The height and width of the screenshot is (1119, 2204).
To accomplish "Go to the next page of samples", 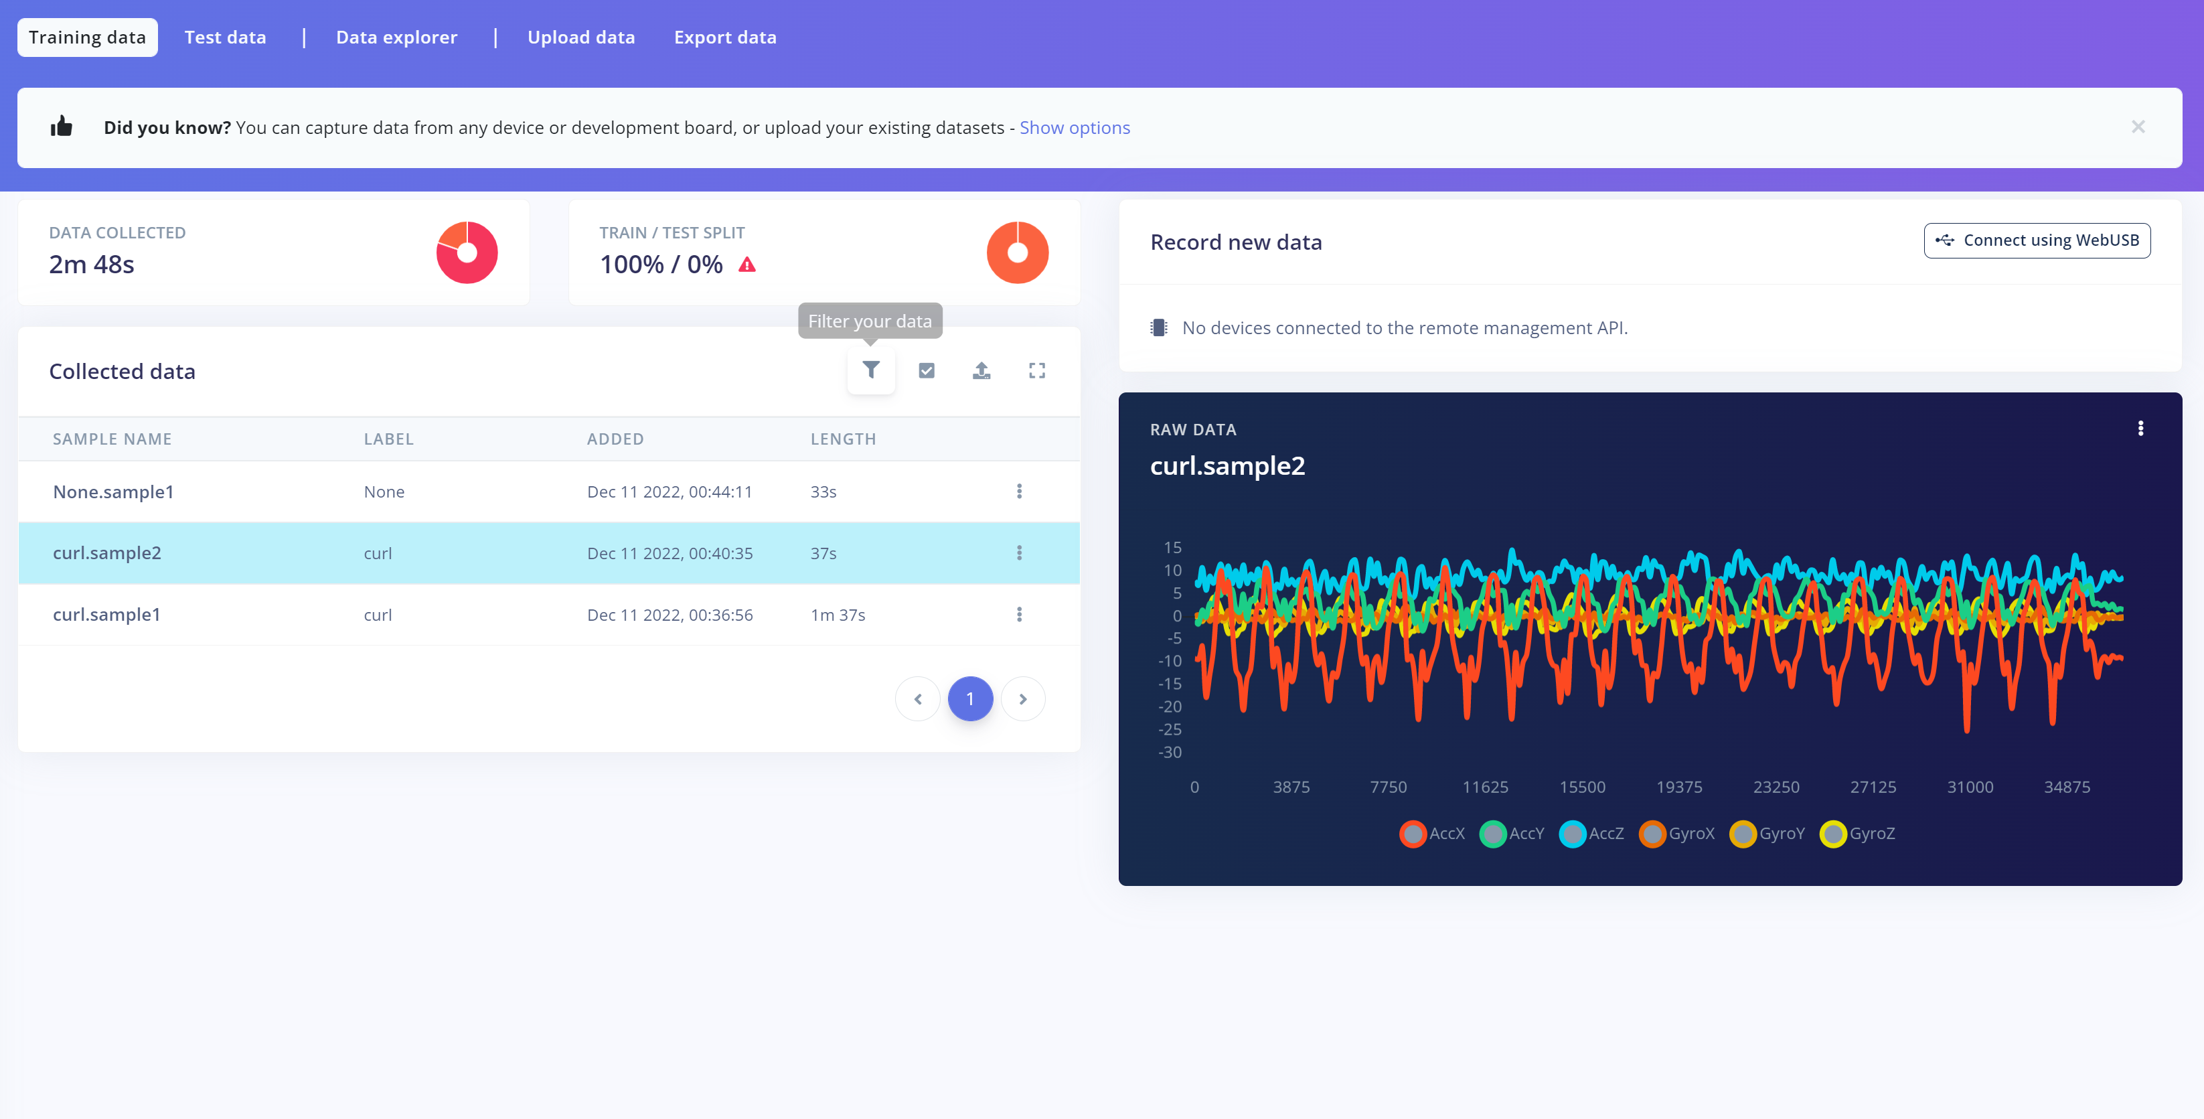I will (x=1022, y=699).
